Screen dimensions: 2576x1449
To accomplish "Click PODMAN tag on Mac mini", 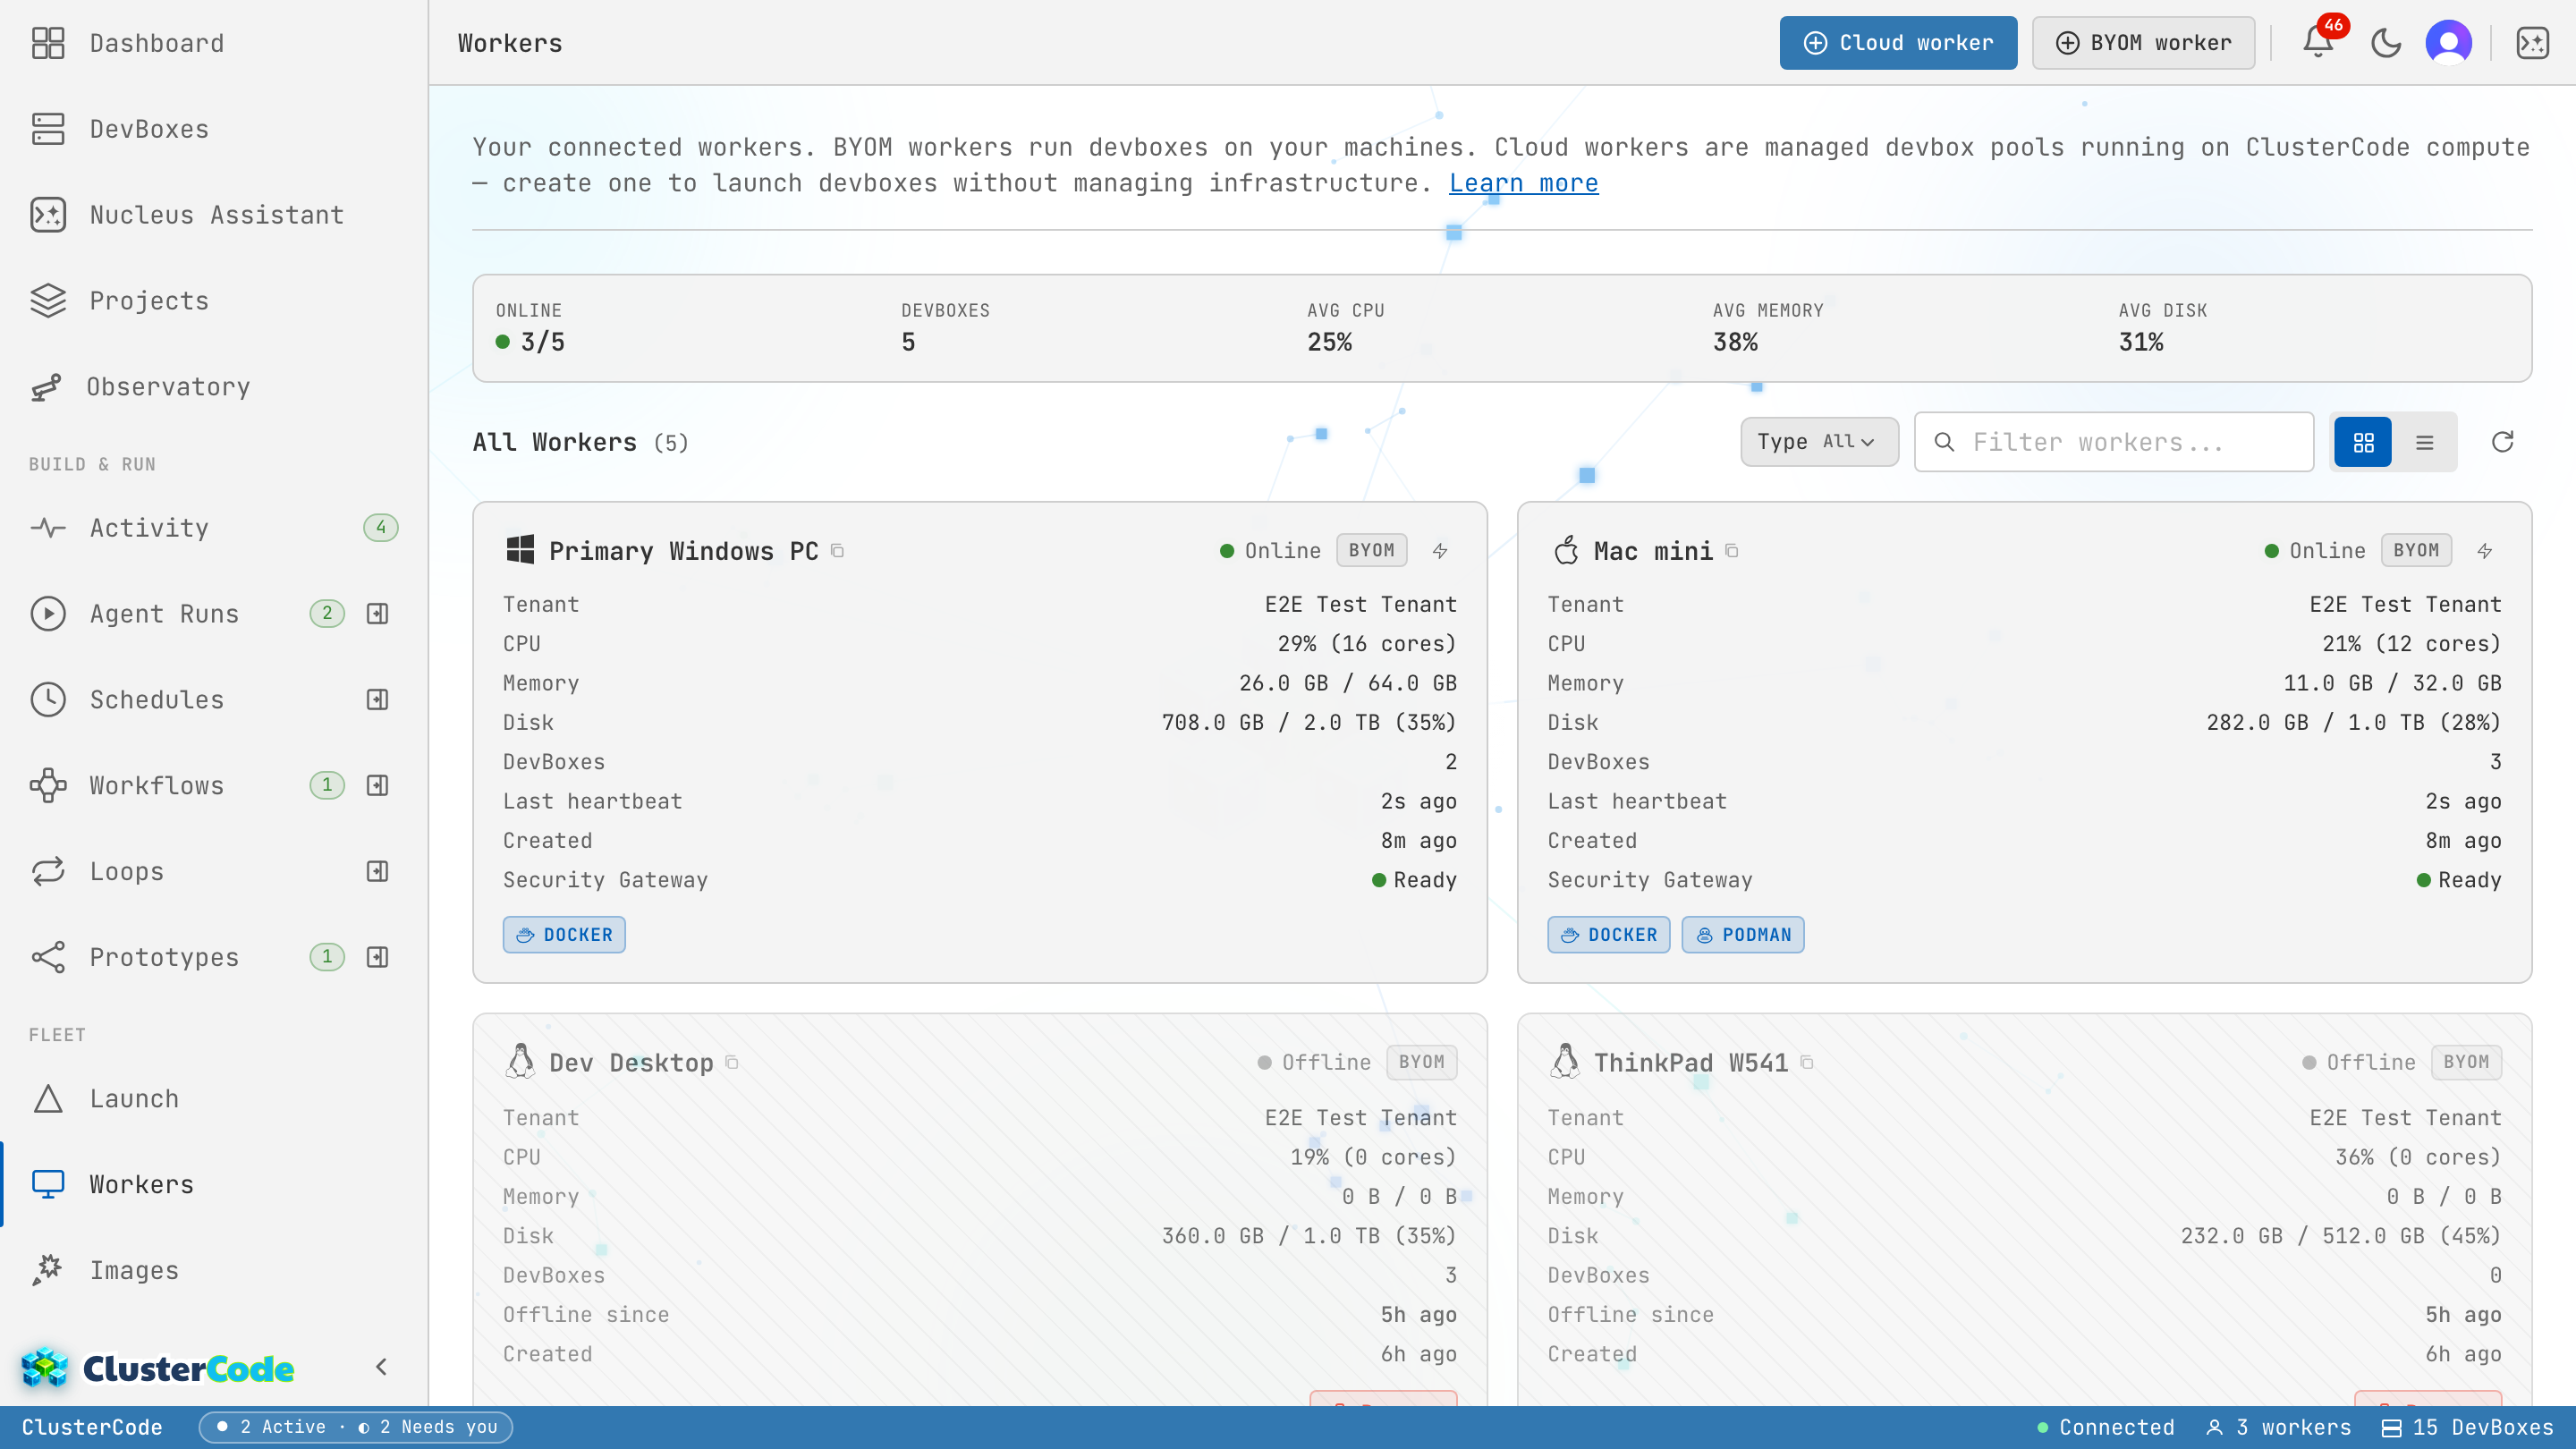I will 1742,935.
